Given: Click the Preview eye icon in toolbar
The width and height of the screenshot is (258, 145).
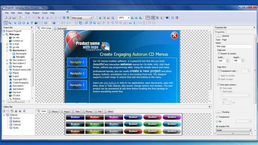Looking at the screenshot, I should pos(167,18).
